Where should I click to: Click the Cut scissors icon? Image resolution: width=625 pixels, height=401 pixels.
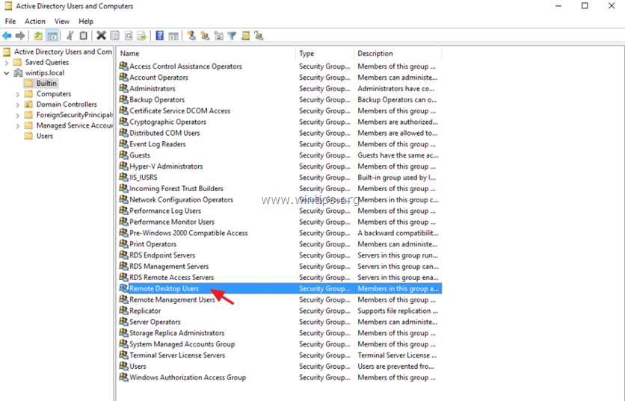[x=70, y=36]
